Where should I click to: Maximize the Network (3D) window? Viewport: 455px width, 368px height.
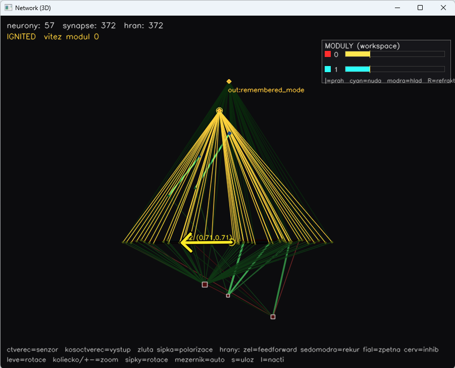click(420, 8)
